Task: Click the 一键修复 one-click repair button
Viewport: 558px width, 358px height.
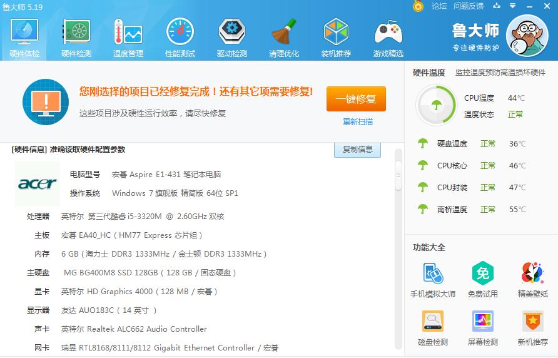Action: [x=356, y=99]
